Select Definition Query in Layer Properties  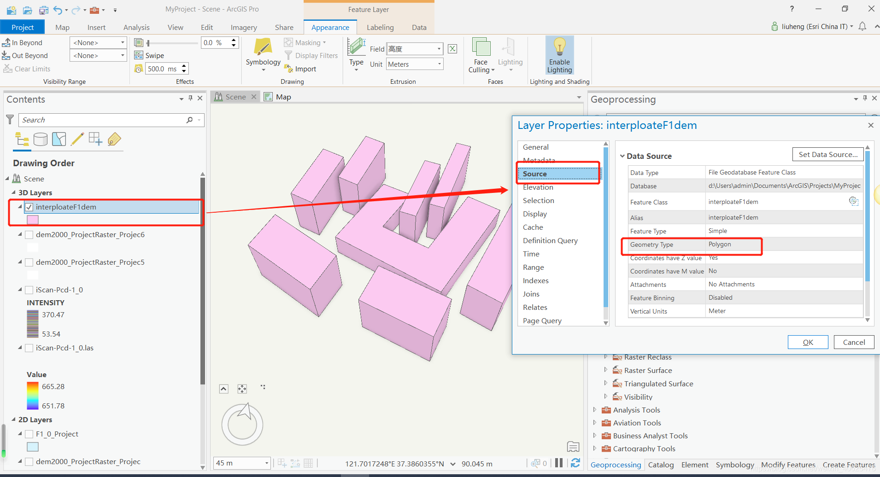click(x=550, y=240)
